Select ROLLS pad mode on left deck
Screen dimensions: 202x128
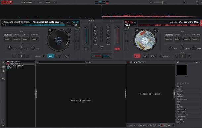tap(17, 35)
